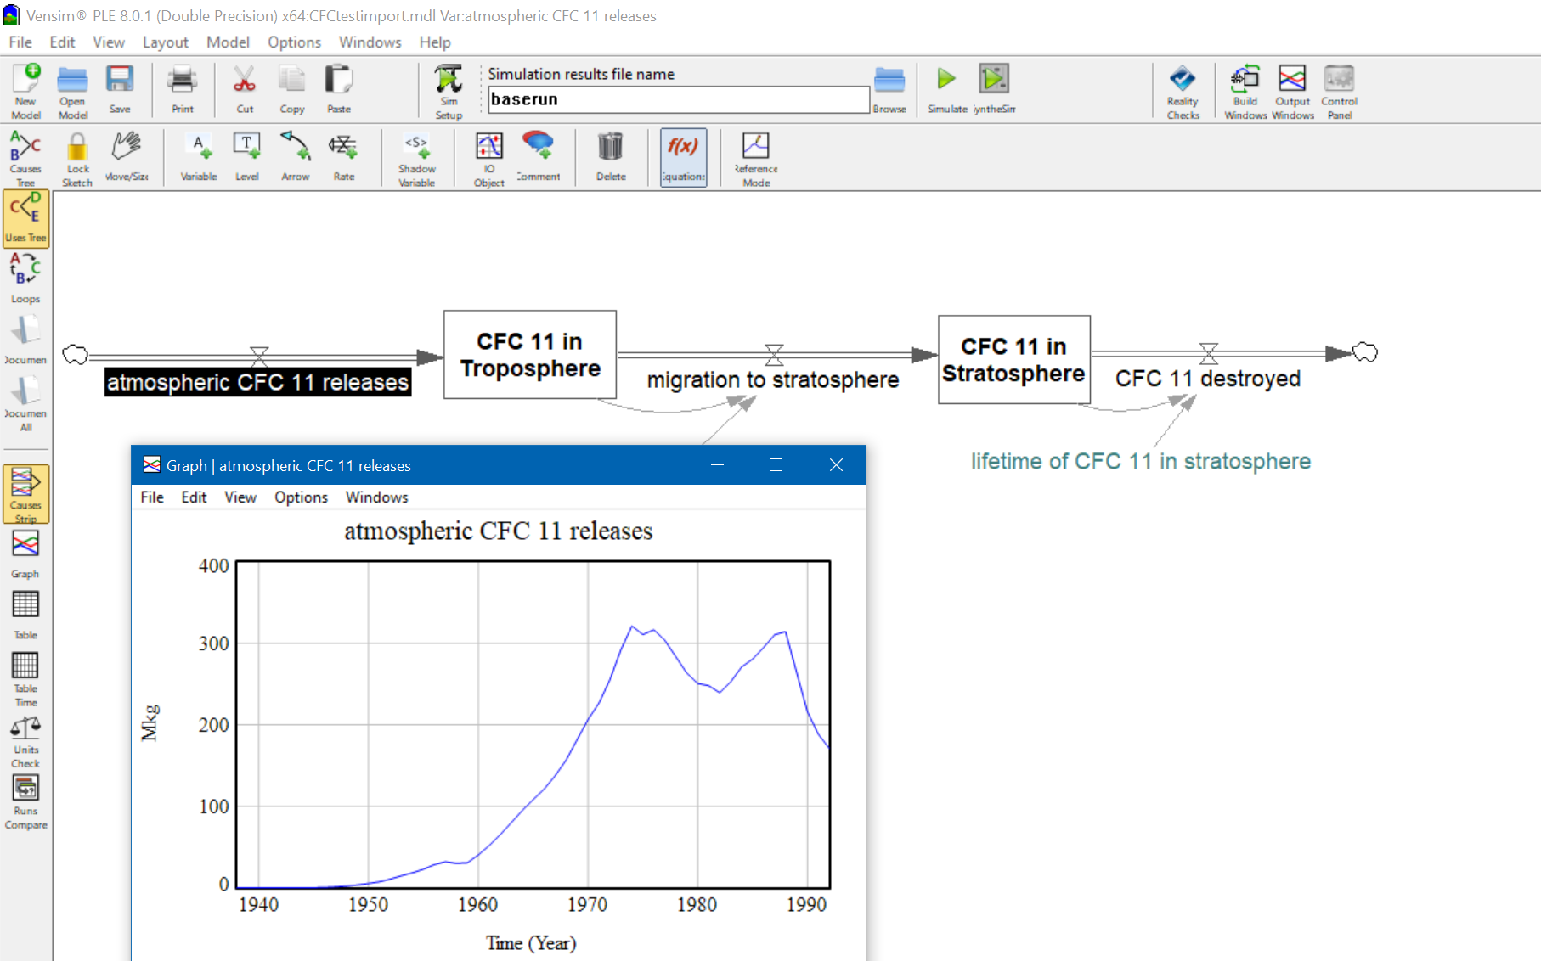This screenshot has height=961, width=1541.
Task: Open the Control Panel icon
Action: [x=1340, y=91]
